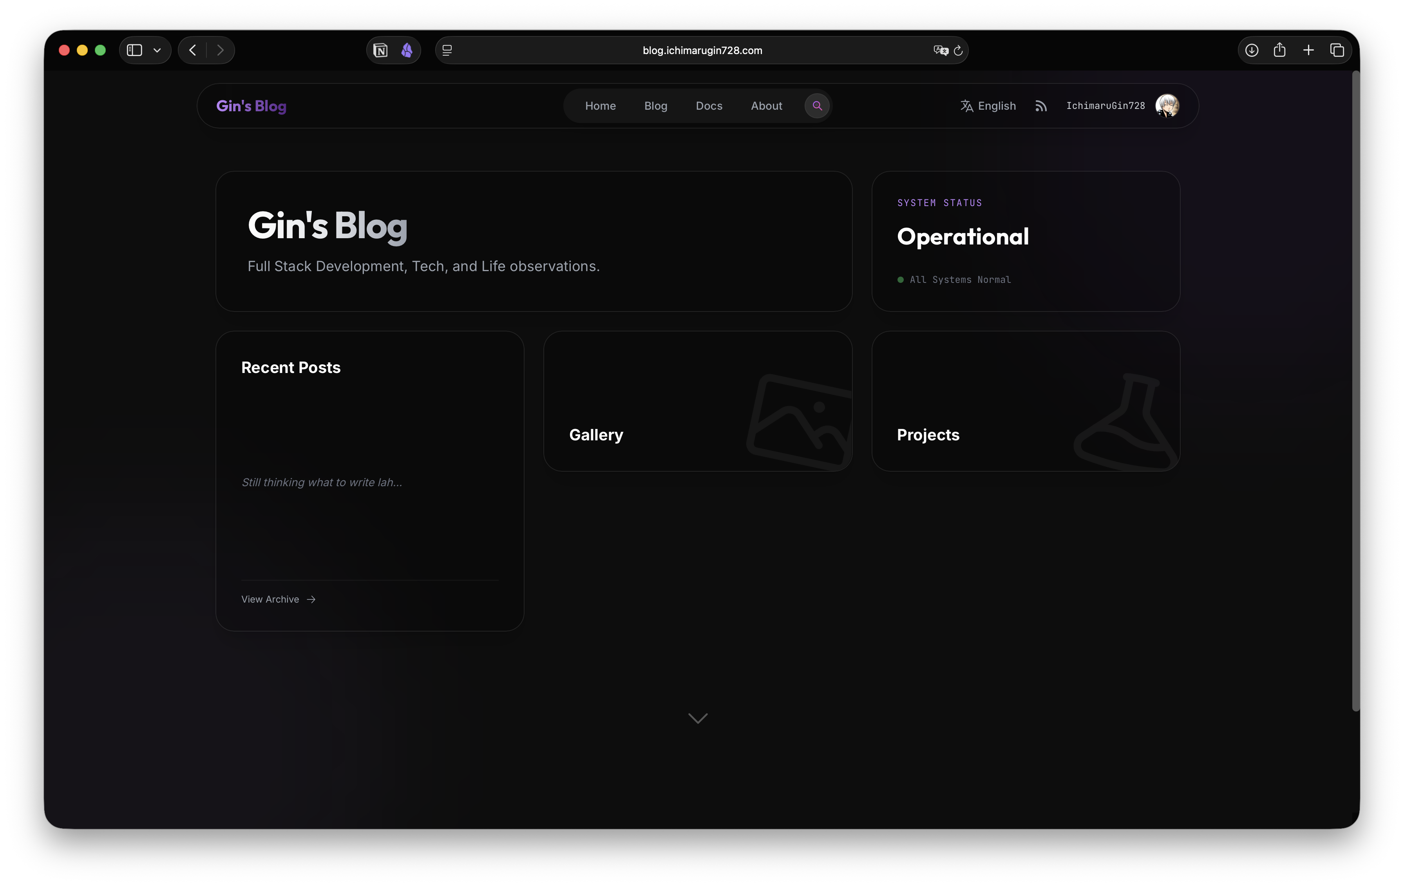Viewport: 1404px width, 887px height.
Task: Click the purple Gin's Blog logo
Action: tap(251, 106)
